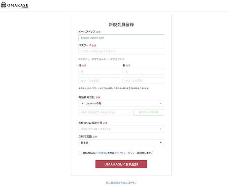Click the せい (ふりがな) furigana field

(x=99, y=81)
